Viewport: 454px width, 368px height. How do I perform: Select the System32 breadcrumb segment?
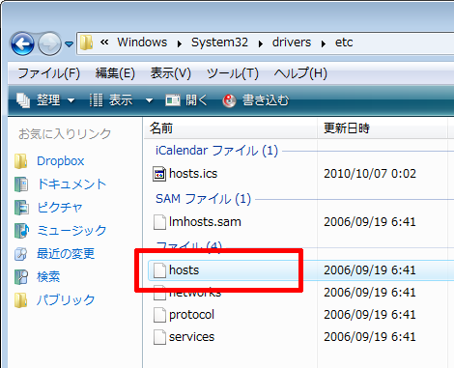coord(219,42)
